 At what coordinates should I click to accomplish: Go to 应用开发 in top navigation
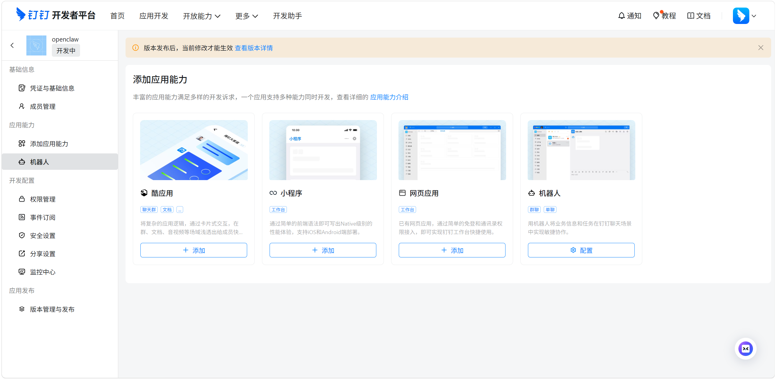[154, 16]
